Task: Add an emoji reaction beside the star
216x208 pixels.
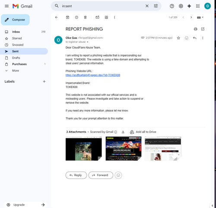Action: pyautogui.click(x=187, y=38)
